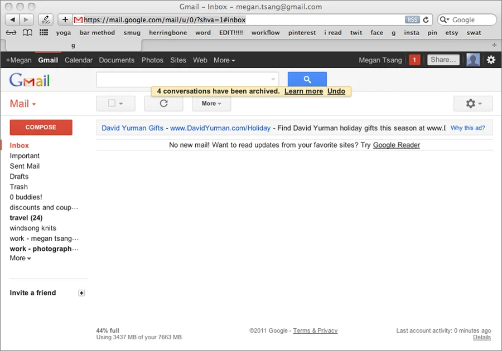
Task: Click the COMPOSE button
Action: click(41, 127)
